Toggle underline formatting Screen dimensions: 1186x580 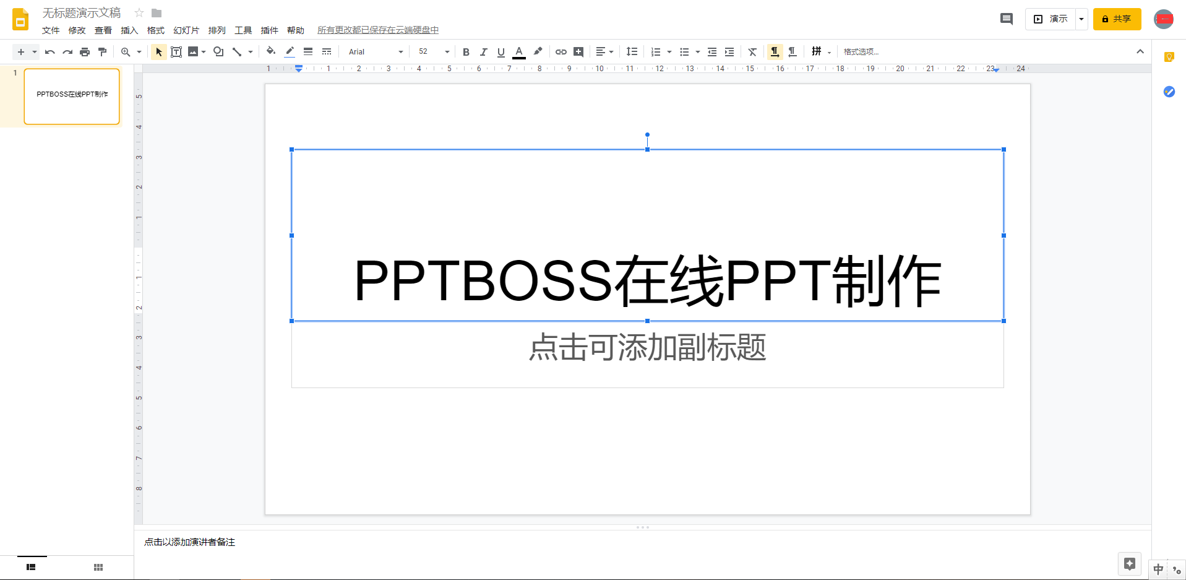pos(501,52)
